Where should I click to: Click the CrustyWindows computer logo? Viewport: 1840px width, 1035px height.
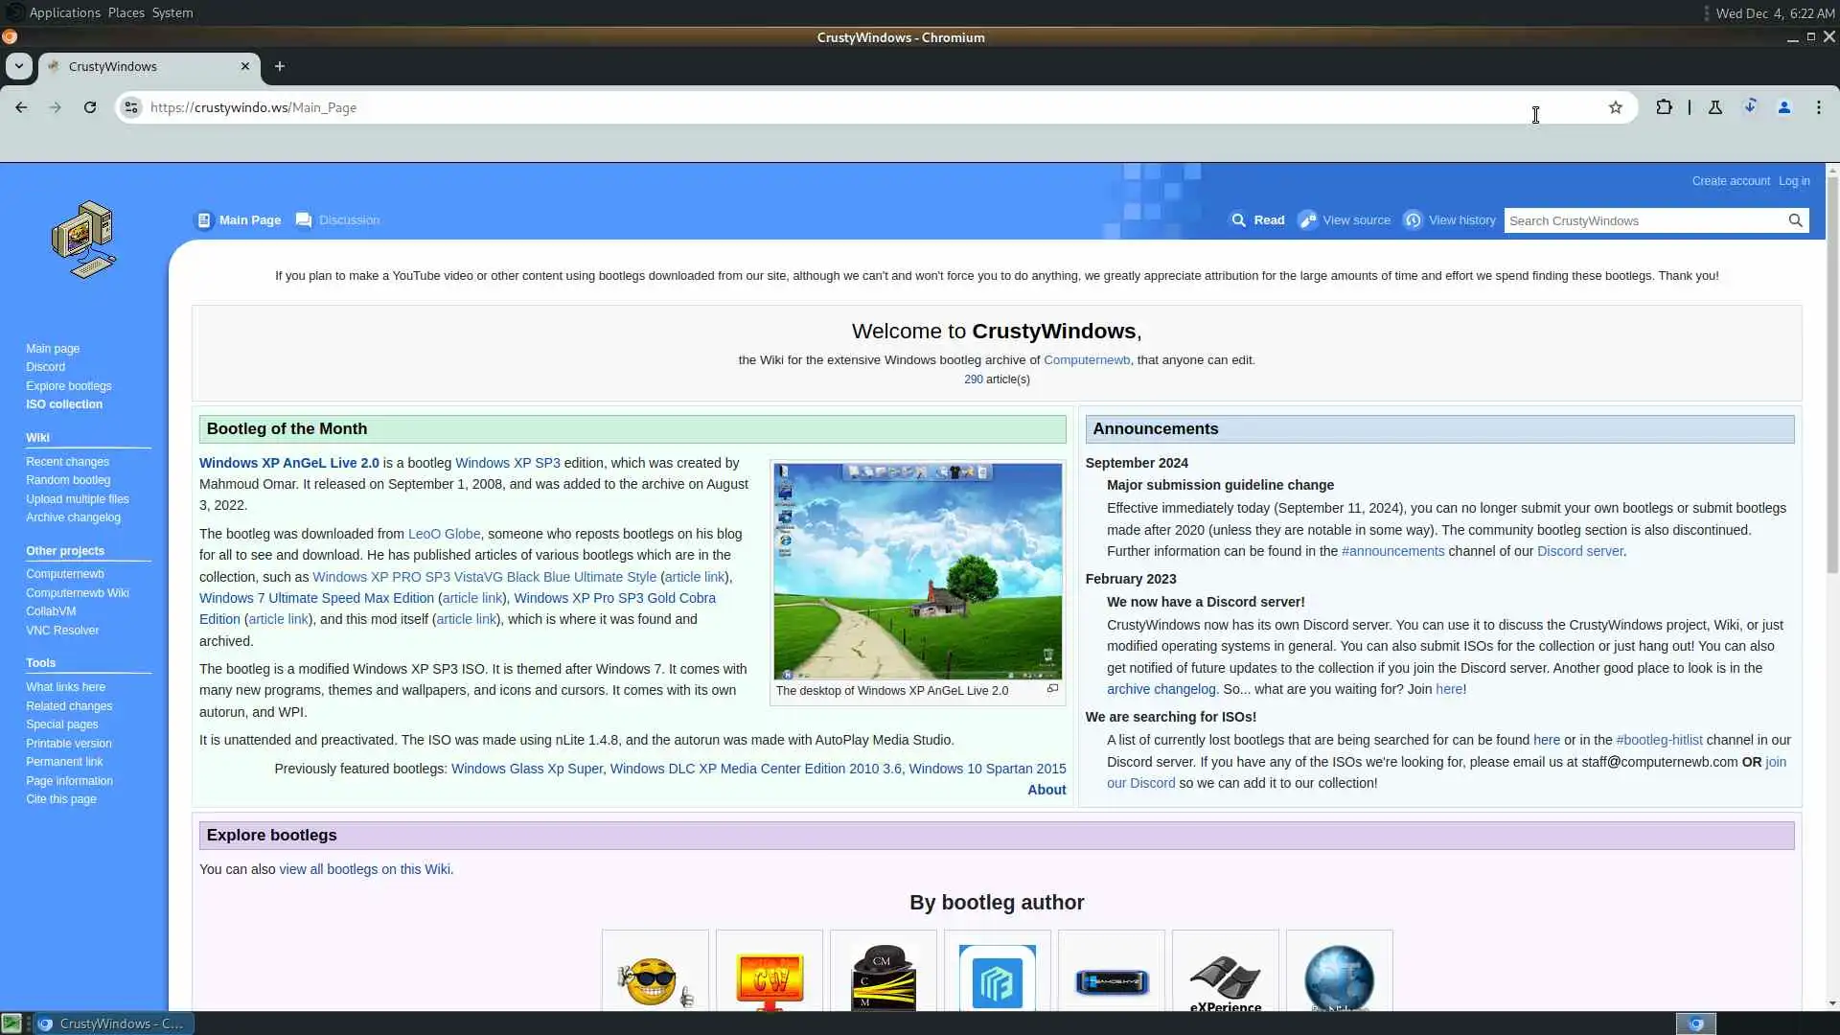[84, 240]
